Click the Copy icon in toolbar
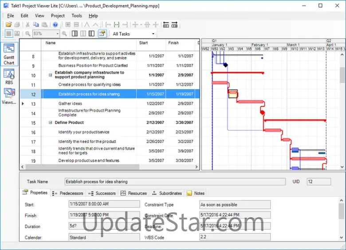 click(x=36, y=24)
